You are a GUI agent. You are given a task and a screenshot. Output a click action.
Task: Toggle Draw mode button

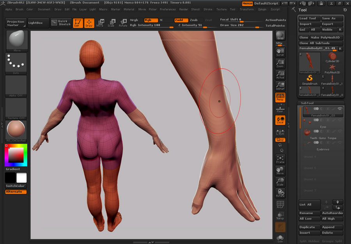tap(89, 23)
